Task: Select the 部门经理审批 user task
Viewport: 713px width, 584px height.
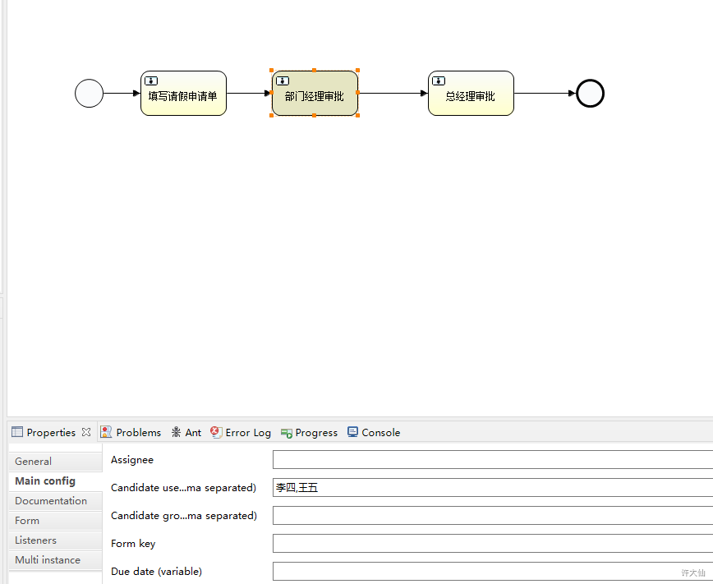Action: (315, 94)
